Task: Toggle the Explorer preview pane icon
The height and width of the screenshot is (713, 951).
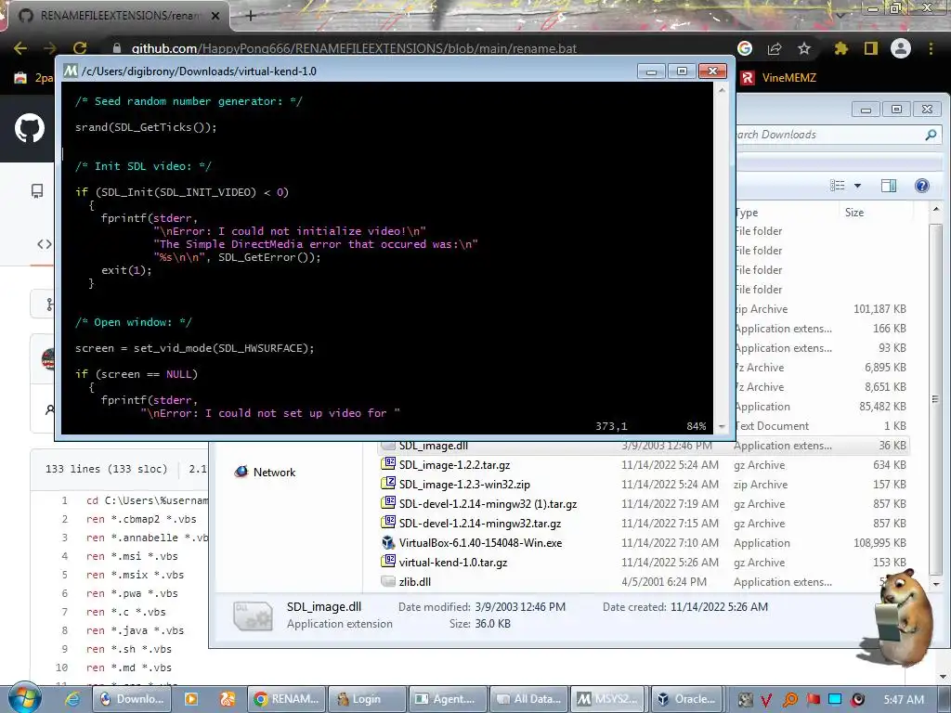Action: [889, 186]
